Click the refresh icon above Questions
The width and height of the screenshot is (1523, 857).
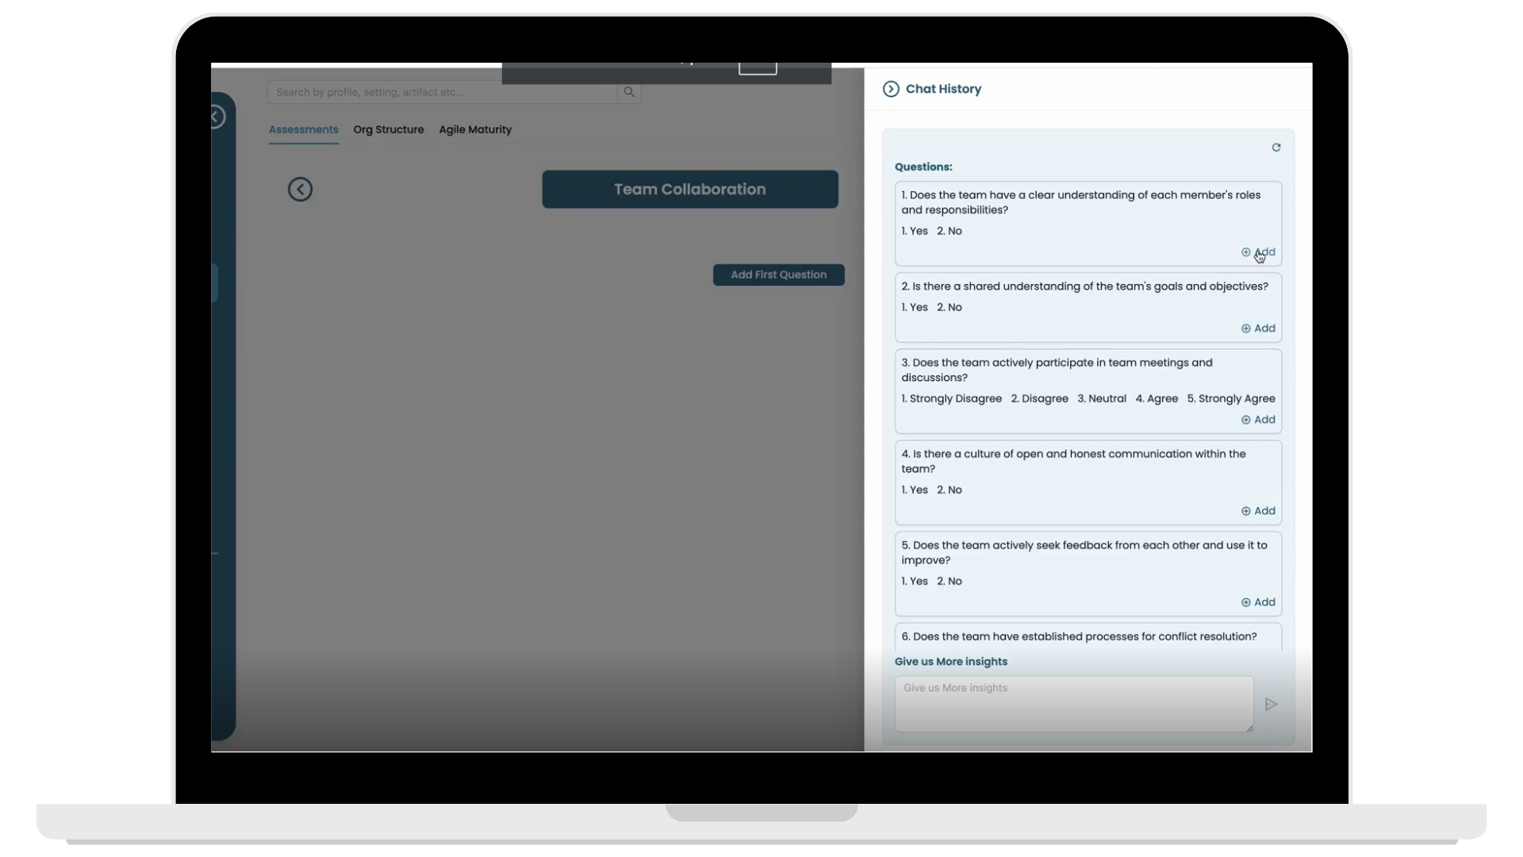pos(1276,148)
